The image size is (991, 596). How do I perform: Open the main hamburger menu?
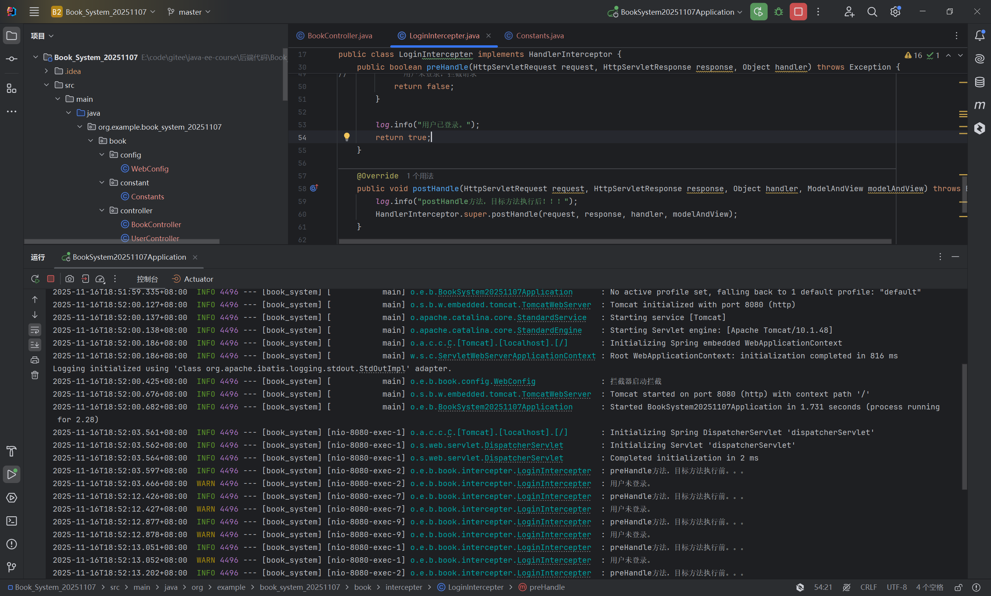[34, 12]
